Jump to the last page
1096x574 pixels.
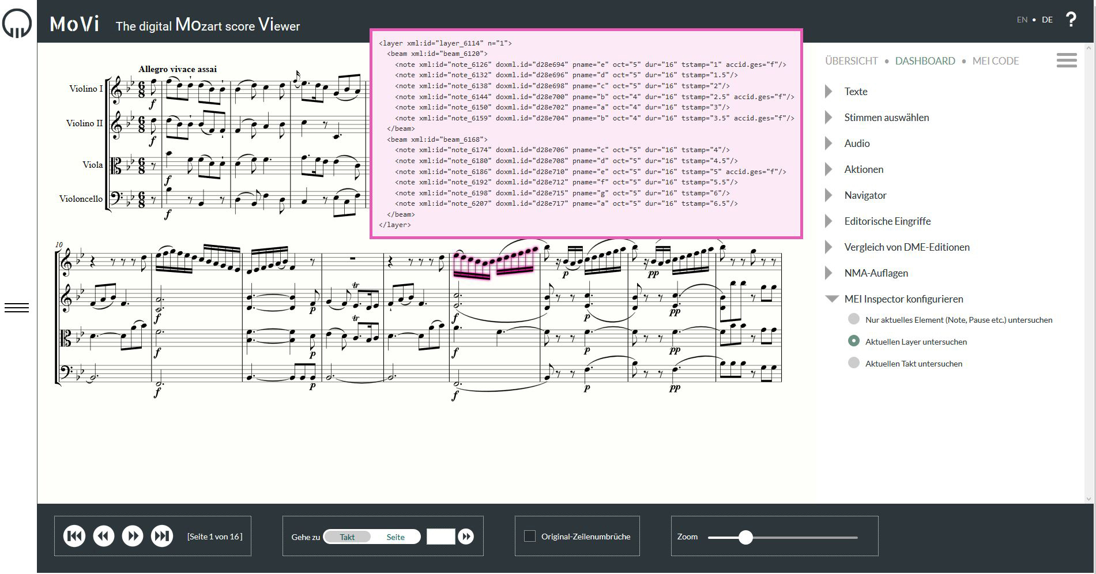(x=162, y=537)
